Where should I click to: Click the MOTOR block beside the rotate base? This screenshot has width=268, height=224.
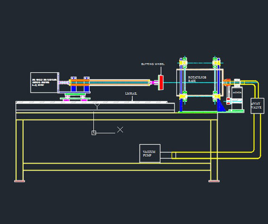tap(237, 98)
